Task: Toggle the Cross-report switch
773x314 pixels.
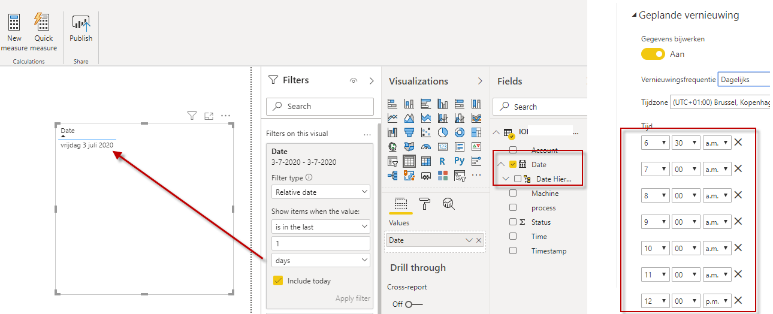Action: pyautogui.click(x=414, y=304)
